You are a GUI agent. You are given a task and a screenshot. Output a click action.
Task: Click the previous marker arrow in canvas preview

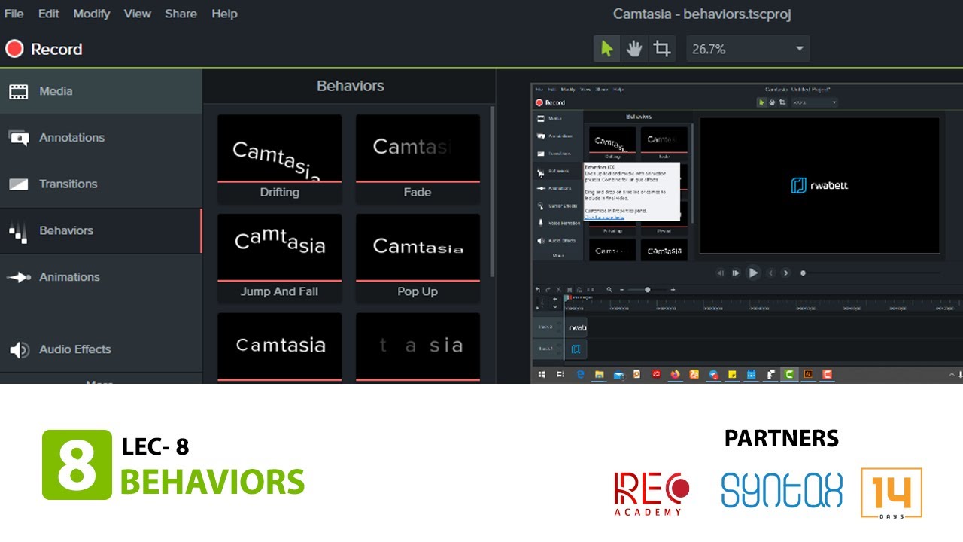tap(771, 273)
